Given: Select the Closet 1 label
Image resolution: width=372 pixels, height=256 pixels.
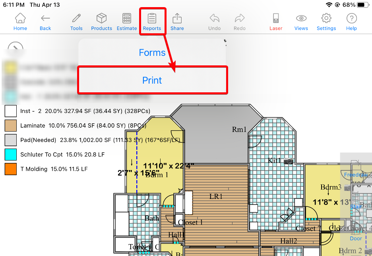Looking at the screenshot, I should tap(190, 222).
